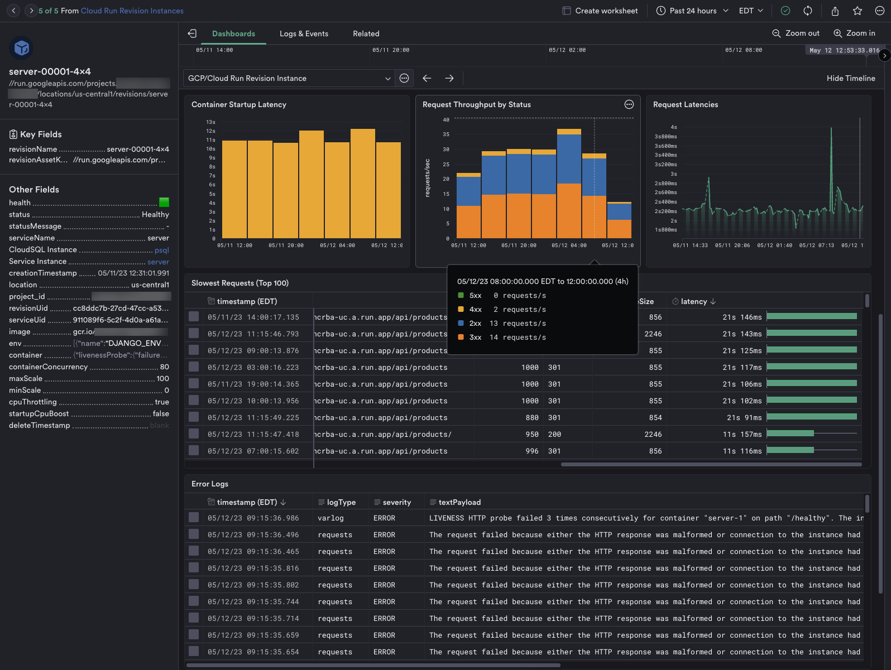Switch to Dashboards tab
The height and width of the screenshot is (670, 891).
tap(233, 33)
